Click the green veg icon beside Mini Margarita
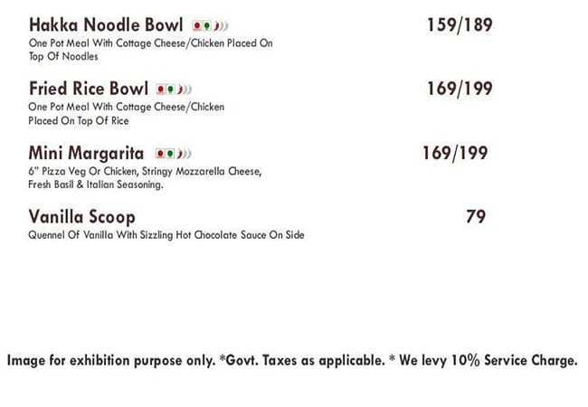The image size is (588, 407). click(170, 154)
